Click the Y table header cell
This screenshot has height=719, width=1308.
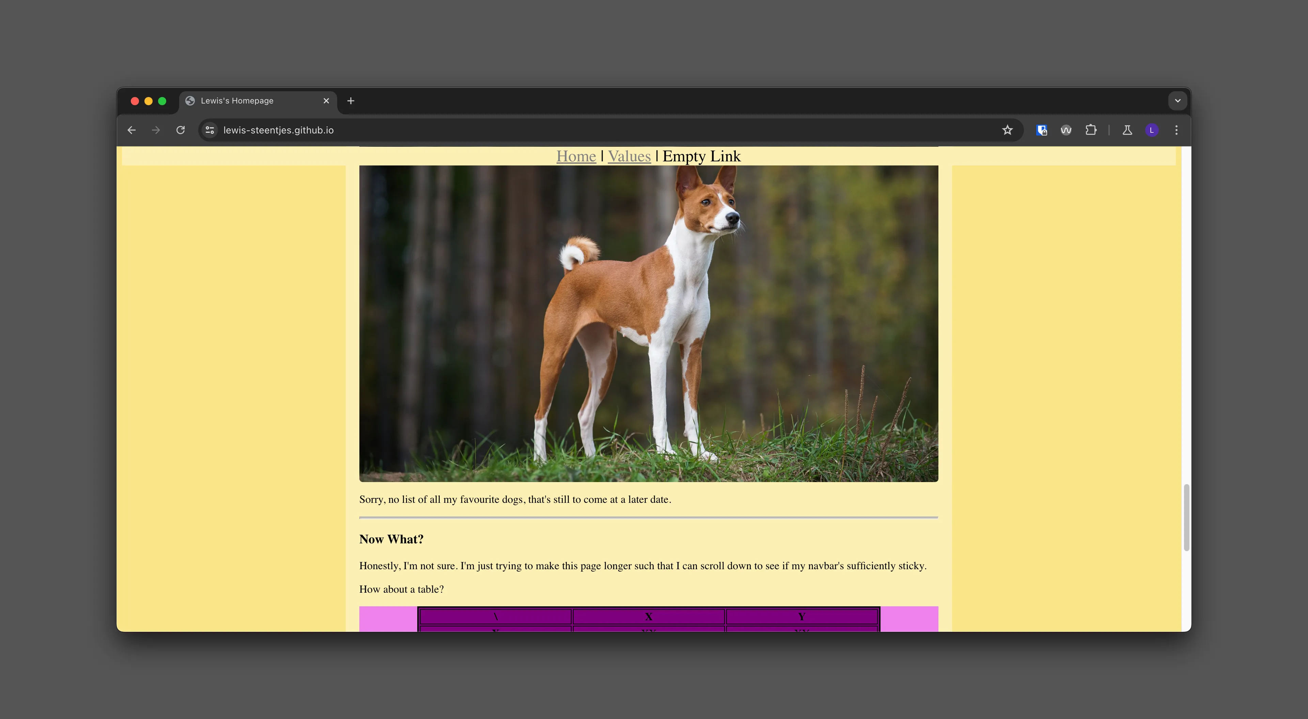pyautogui.click(x=802, y=617)
